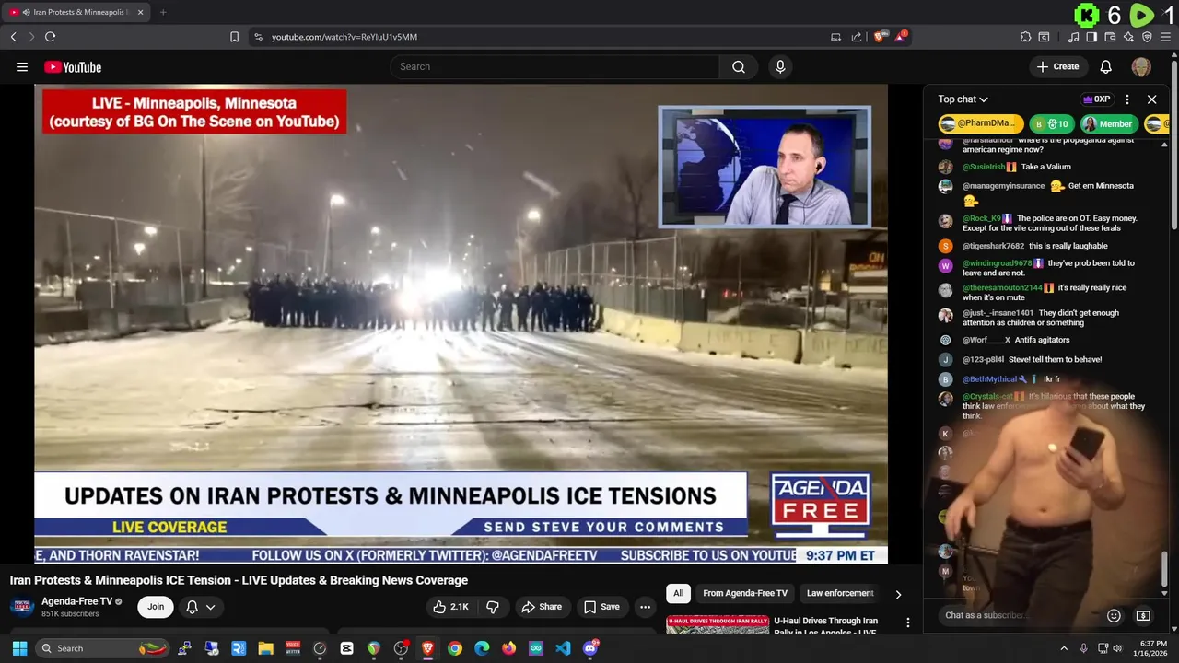Open Brave Rewards triangle icon

pos(903,37)
